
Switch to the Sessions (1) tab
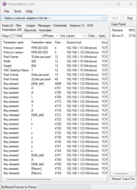point(77,26)
